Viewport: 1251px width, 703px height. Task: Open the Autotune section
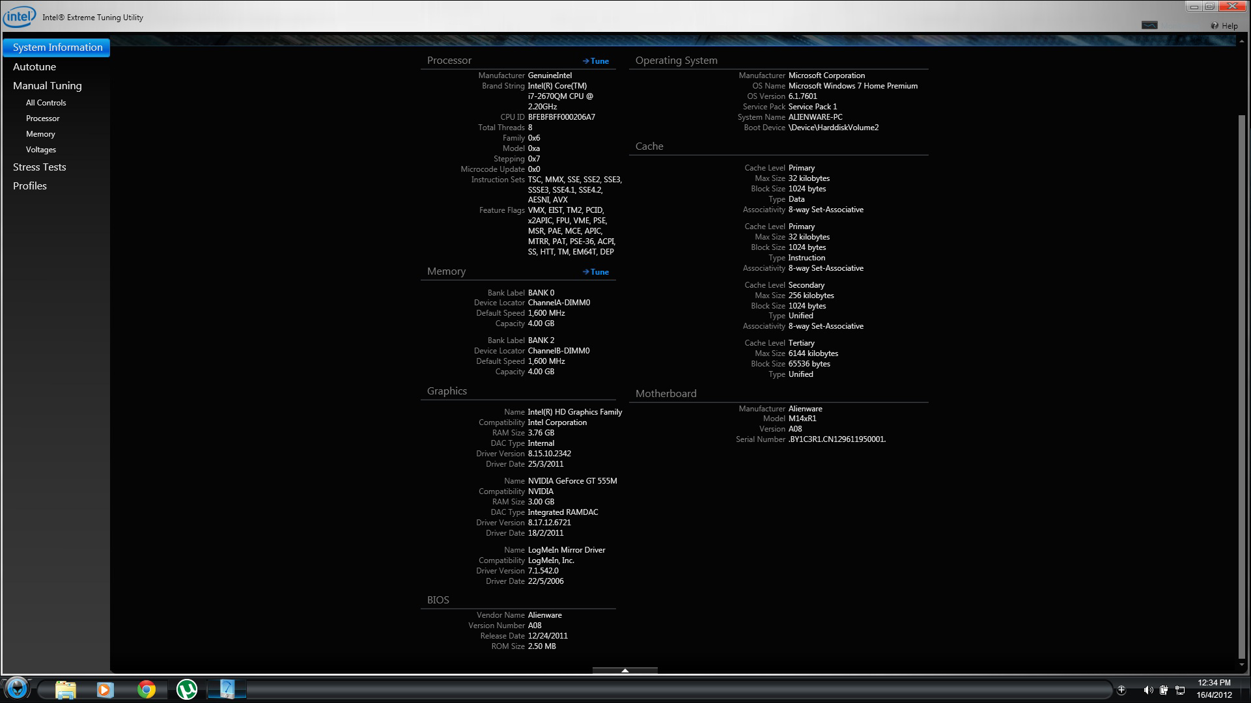point(35,67)
